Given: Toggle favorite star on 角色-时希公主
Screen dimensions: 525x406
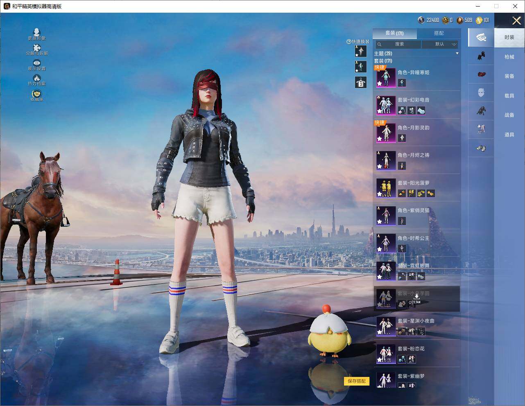Looking at the screenshot, I should click(x=380, y=249).
